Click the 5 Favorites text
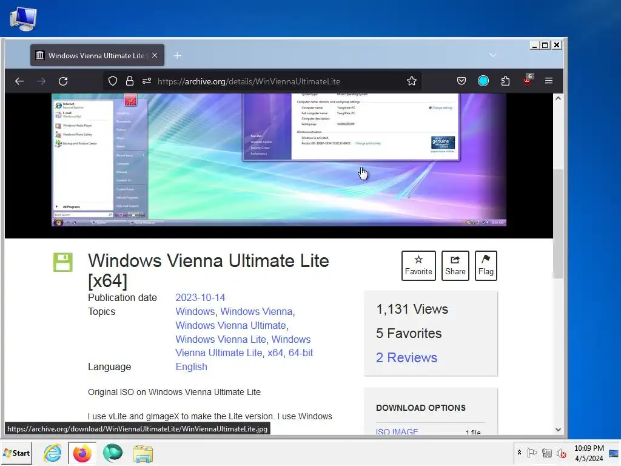Screen dimensions: 621x466 pos(409,333)
